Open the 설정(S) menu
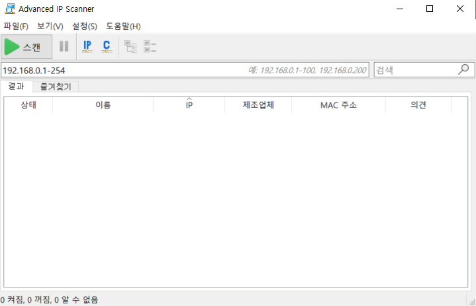Screen dimensions: 476x306 [x=85, y=26]
